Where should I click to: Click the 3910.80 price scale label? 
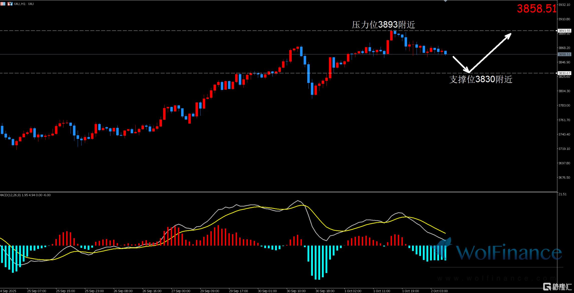click(x=564, y=19)
